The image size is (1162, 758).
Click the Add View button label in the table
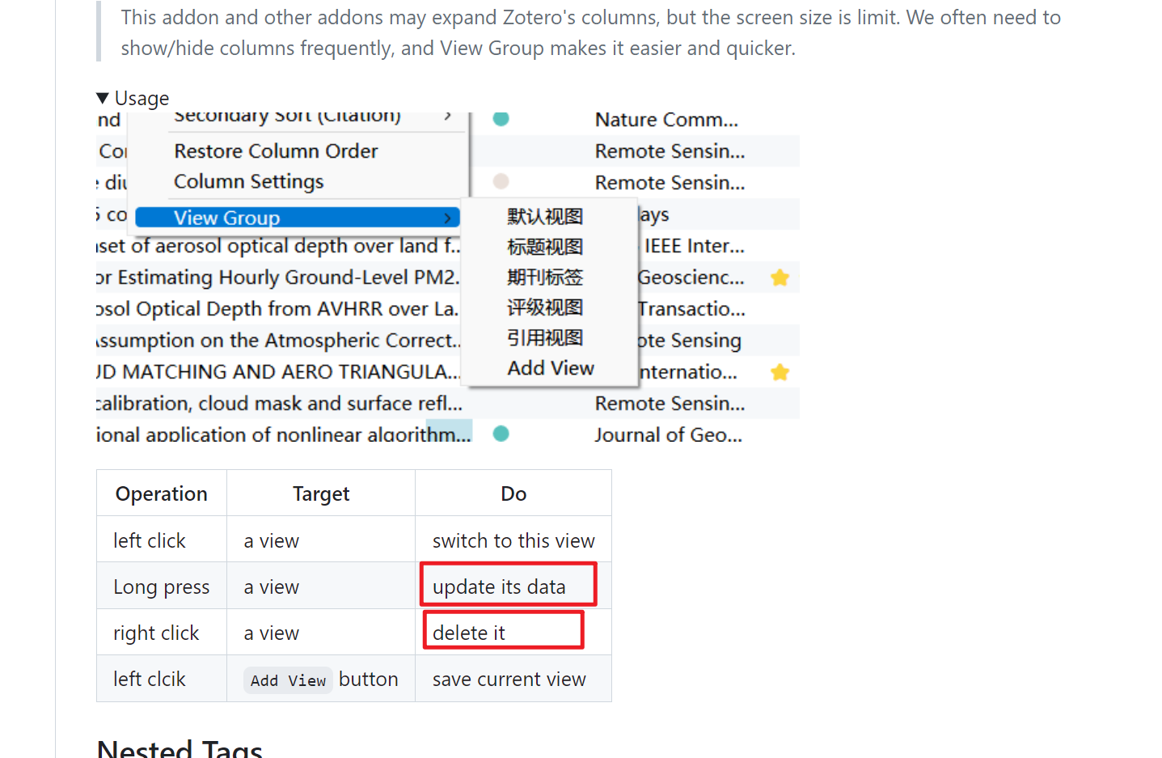(x=288, y=680)
